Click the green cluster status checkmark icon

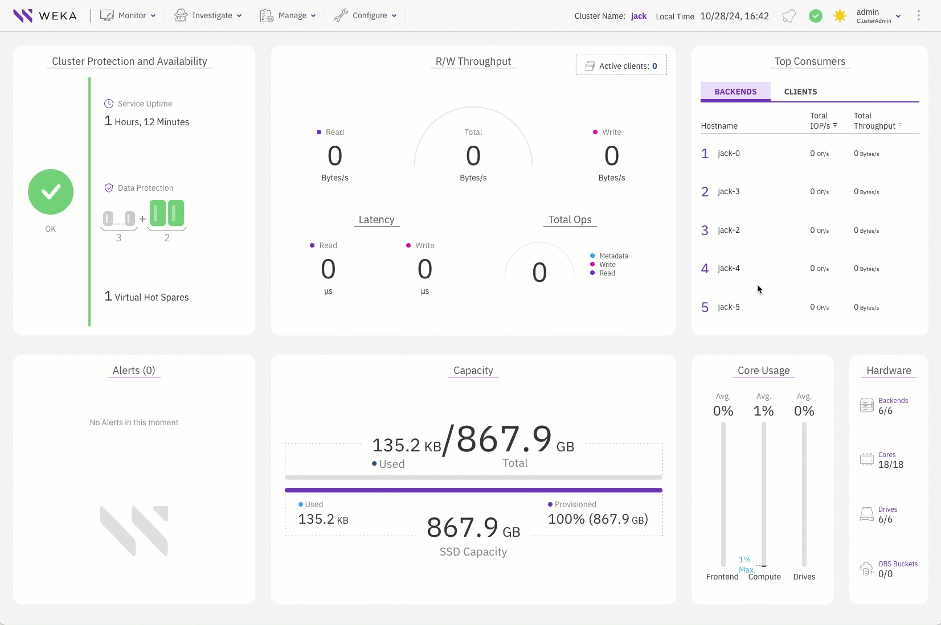816,16
